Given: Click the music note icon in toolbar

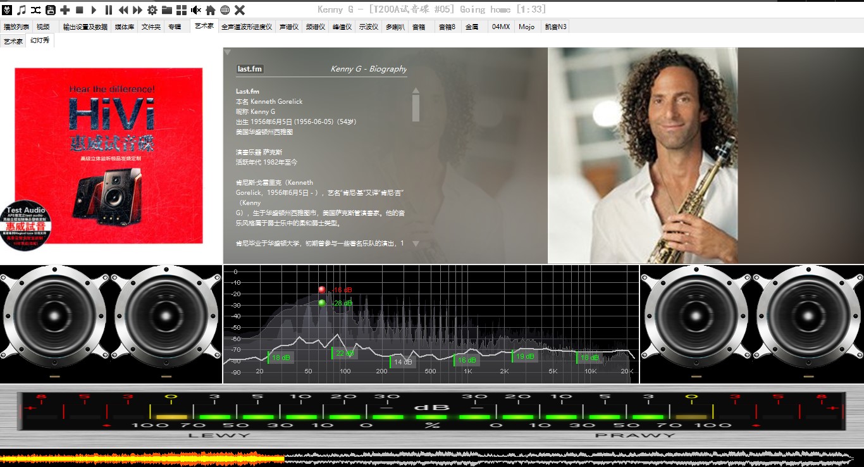Looking at the screenshot, I should (22, 9).
